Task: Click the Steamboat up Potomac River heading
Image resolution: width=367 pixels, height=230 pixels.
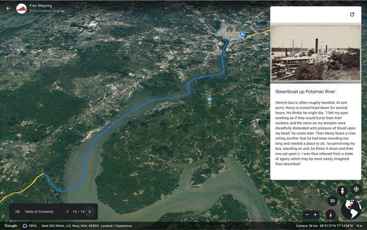Action: pyautogui.click(x=305, y=92)
